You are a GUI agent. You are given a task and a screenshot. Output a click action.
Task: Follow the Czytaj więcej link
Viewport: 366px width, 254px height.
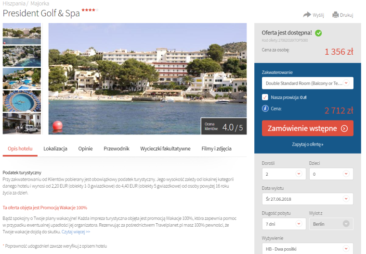tap(76, 231)
